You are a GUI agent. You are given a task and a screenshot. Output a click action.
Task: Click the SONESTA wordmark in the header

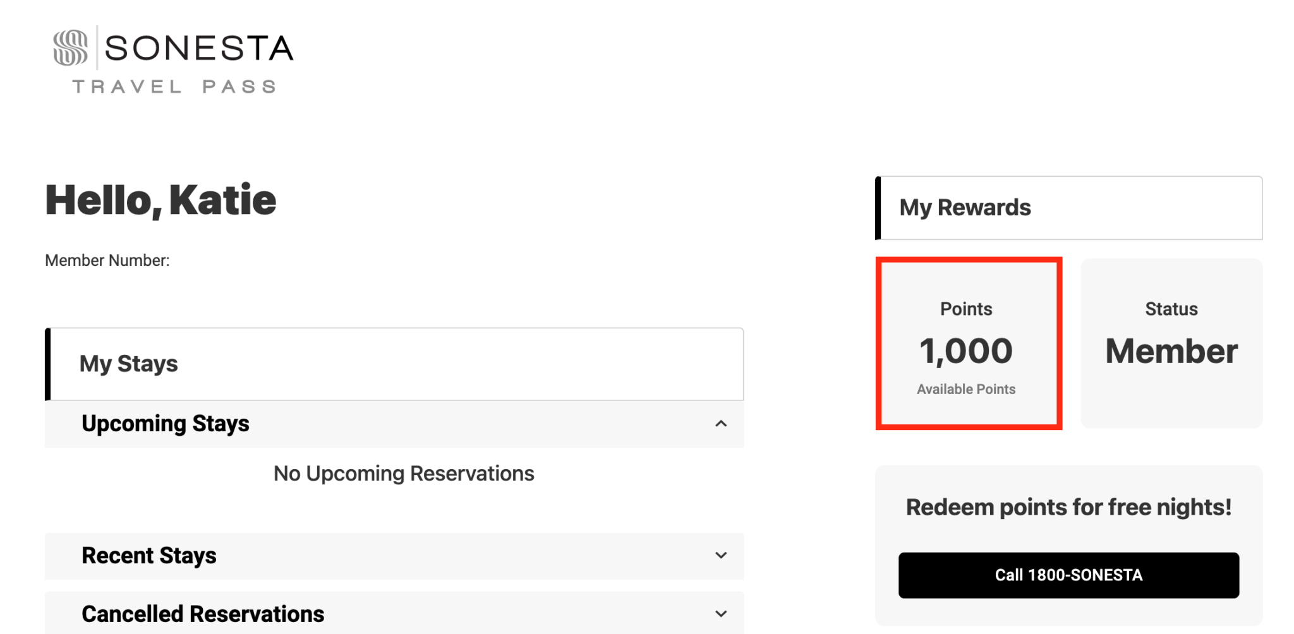tap(198, 49)
